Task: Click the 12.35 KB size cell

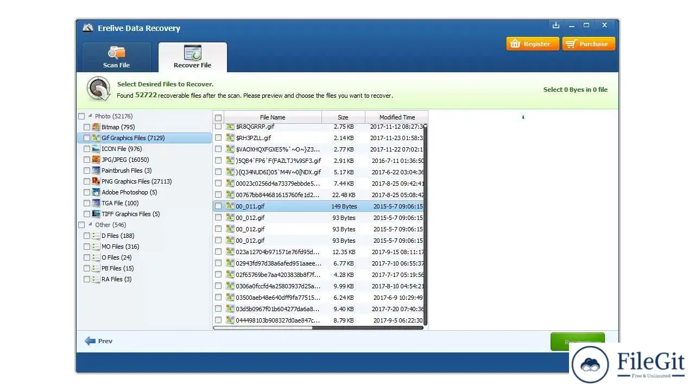Action: pos(344,252)
